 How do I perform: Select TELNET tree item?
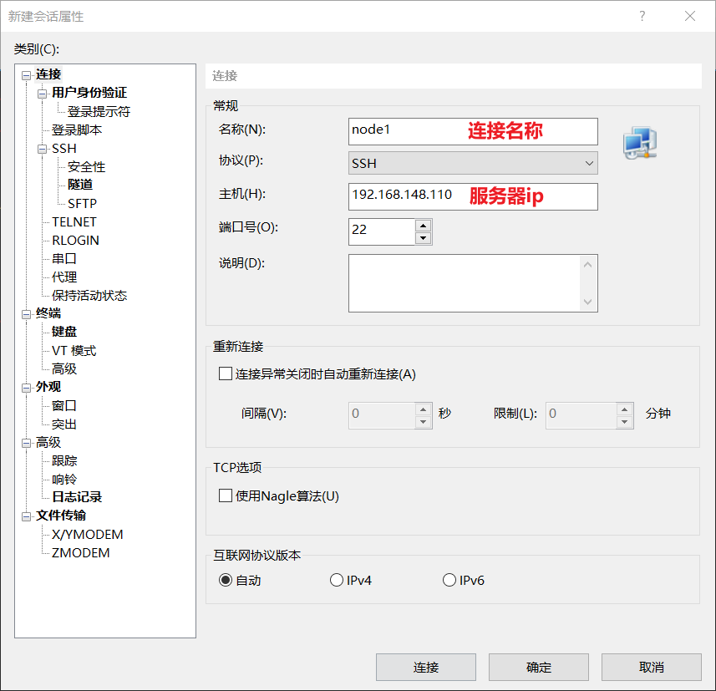[74, 222]
